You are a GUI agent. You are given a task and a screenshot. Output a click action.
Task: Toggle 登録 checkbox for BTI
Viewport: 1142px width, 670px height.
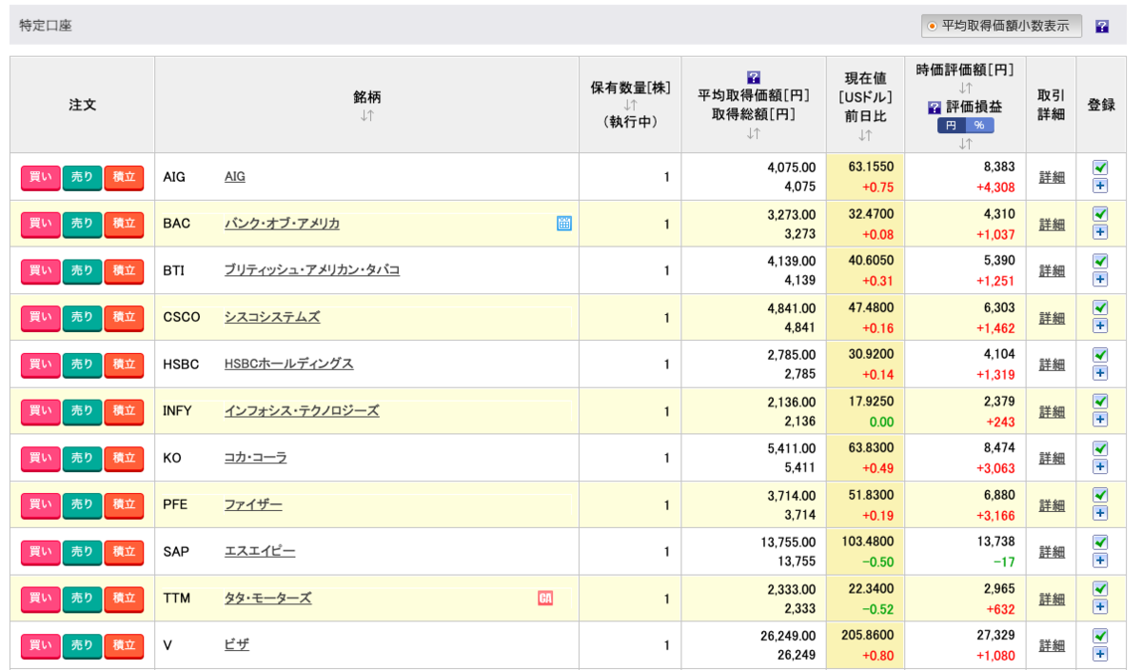(1100, 261)
